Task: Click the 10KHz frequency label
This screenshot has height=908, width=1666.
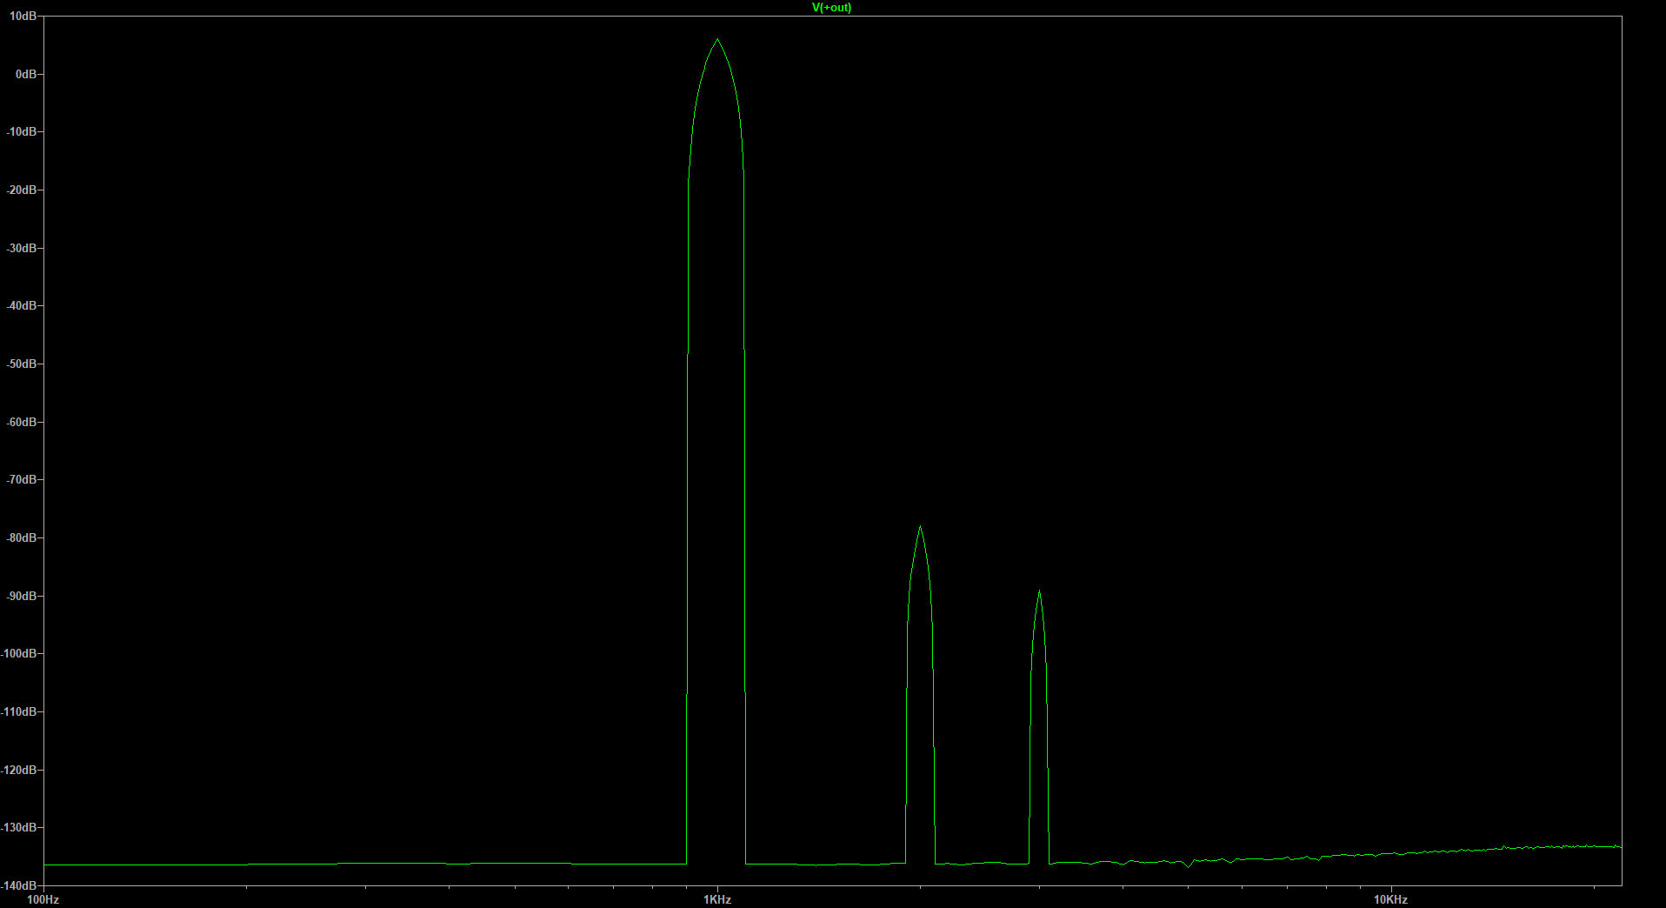Action: coord(1390,900)
